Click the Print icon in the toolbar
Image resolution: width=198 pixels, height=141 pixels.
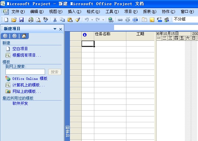tap(31, 20)
